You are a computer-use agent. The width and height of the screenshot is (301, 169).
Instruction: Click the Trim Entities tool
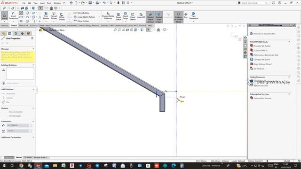click(46, 15)
